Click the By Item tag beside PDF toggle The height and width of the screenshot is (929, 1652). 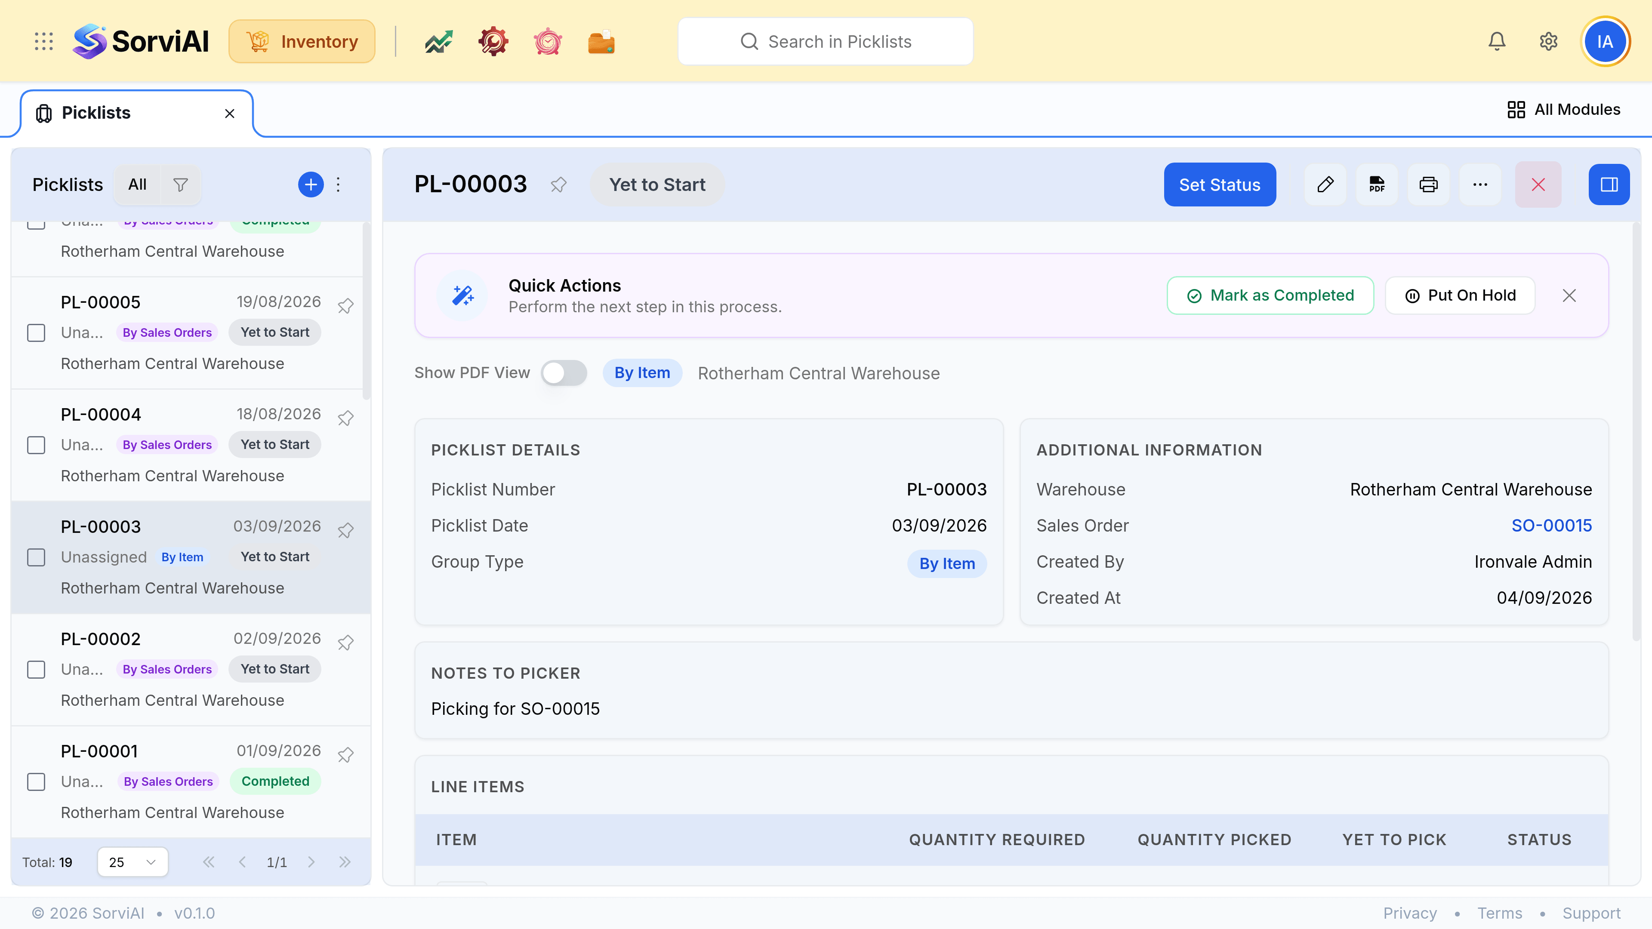[642, 372]
